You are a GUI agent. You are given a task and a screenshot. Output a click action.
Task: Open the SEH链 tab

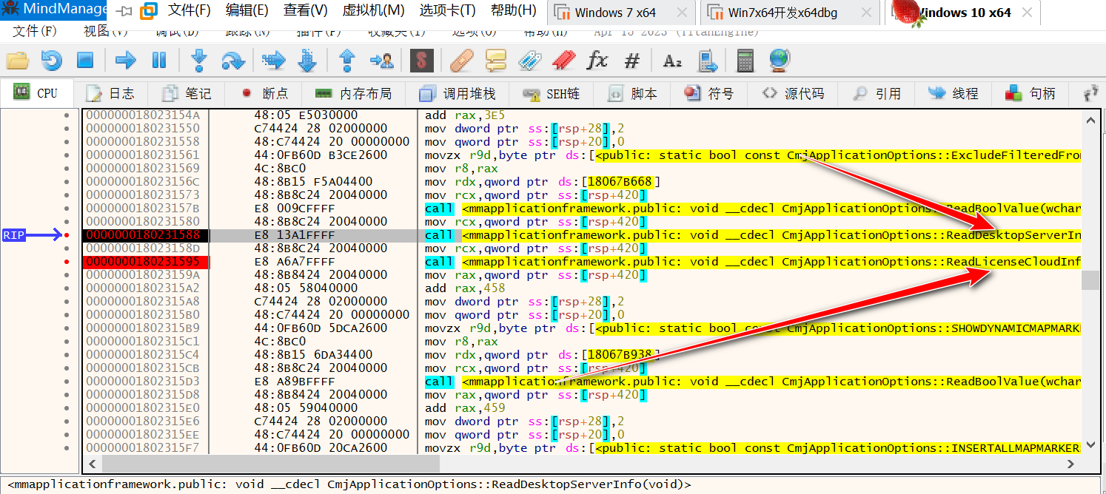pos(552,93)
